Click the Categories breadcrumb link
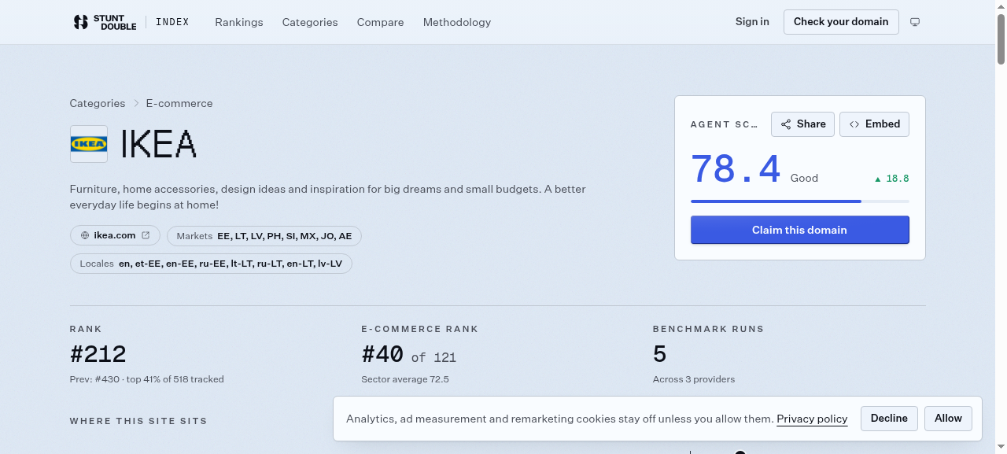 coord(98,103)
